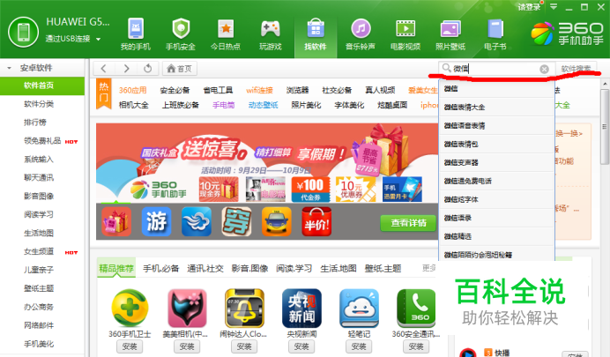Click inside the 微信 search field
Image resolution: width=610 pixels, height=357 pixels.
pyautogui.click(x=496, y=69)
